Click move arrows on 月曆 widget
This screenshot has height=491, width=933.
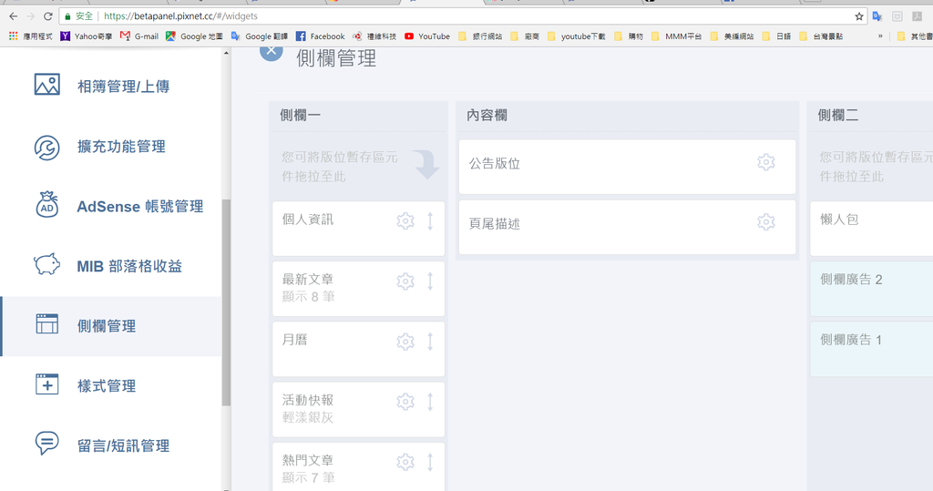pos(430,342)
